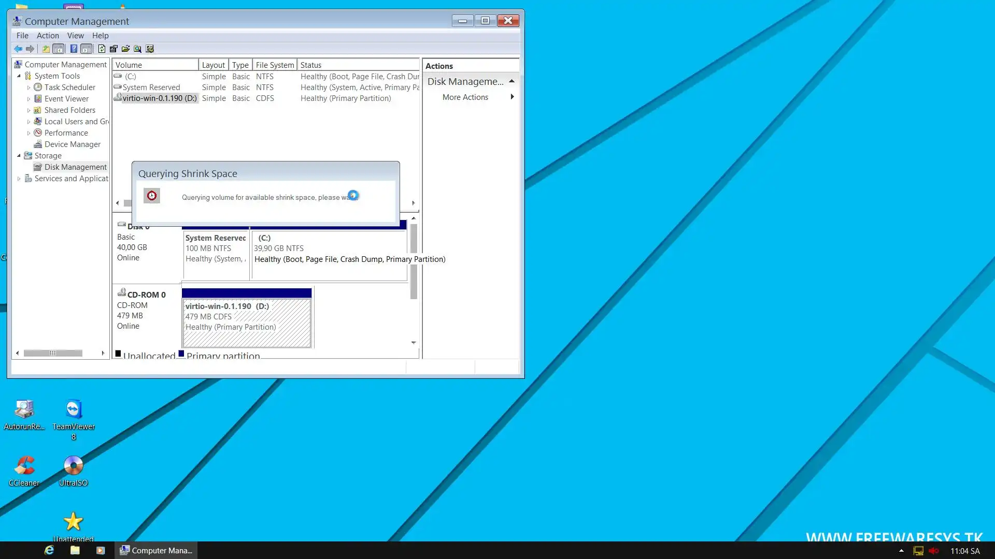This screenshot has width=995, height=559.
Task: Open the View menu
Action: [x=75, y=36]
